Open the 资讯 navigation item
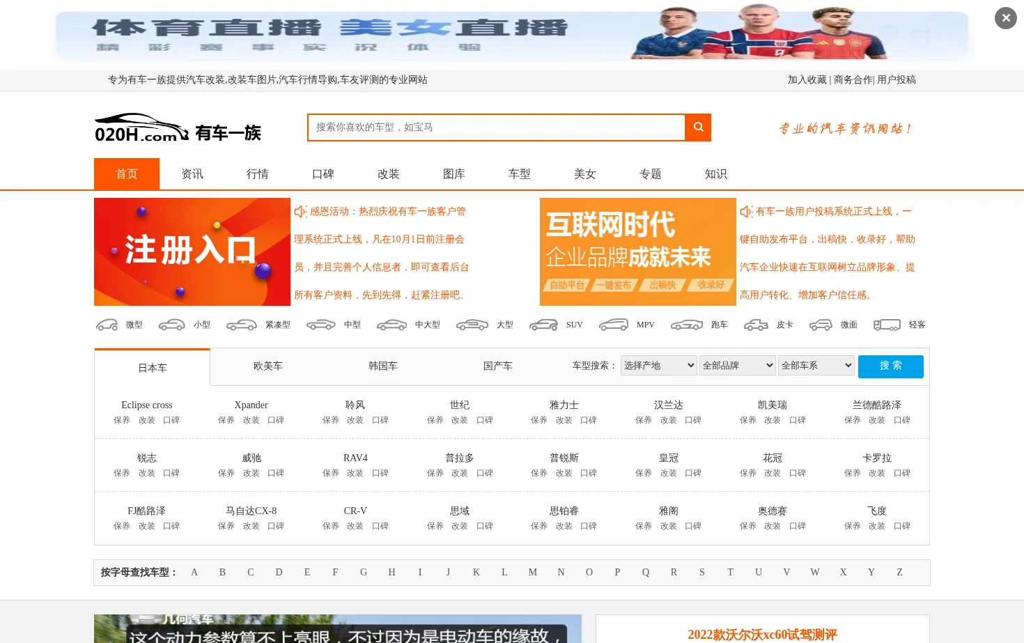This screenshot has height=643, width=1024. click(192, 174)
